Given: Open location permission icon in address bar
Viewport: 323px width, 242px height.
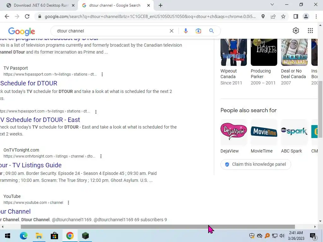Looking at the screenshot, I should click(x=263, y=16).
